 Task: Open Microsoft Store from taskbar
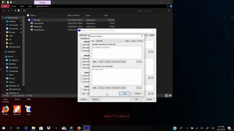click(x=41, y=128)
